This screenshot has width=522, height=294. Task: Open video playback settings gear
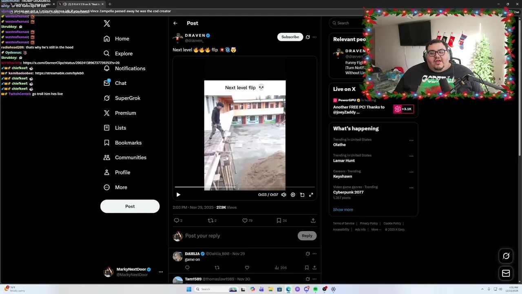[x=293, y=195]
